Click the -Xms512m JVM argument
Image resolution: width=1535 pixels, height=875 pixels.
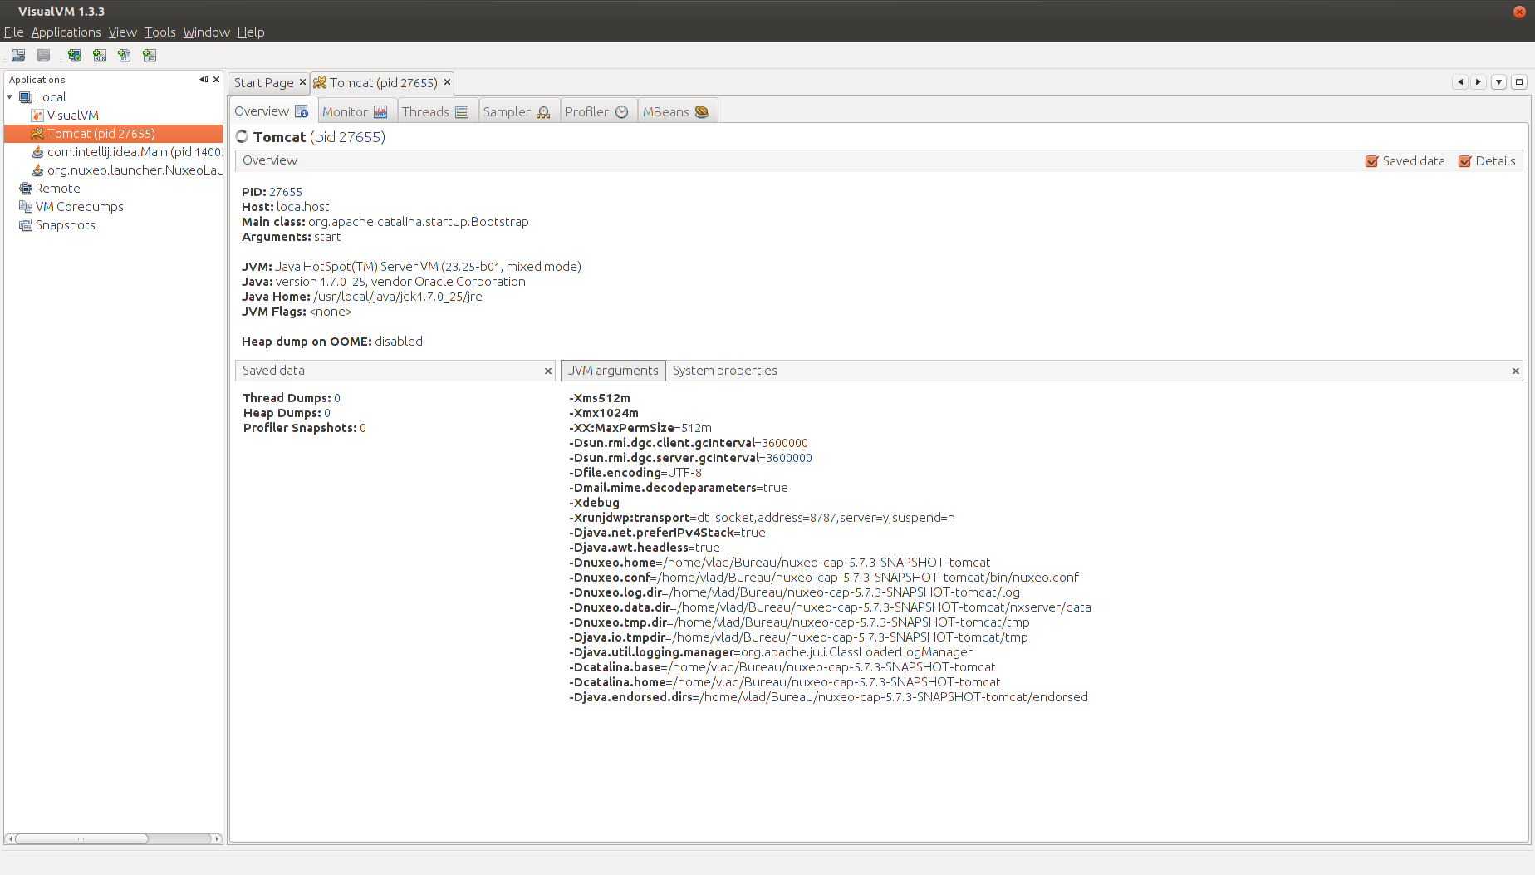point(600,398)
